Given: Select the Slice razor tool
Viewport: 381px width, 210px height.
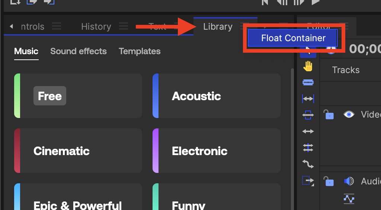Looking at the screenshot, I should pos(308,82).
